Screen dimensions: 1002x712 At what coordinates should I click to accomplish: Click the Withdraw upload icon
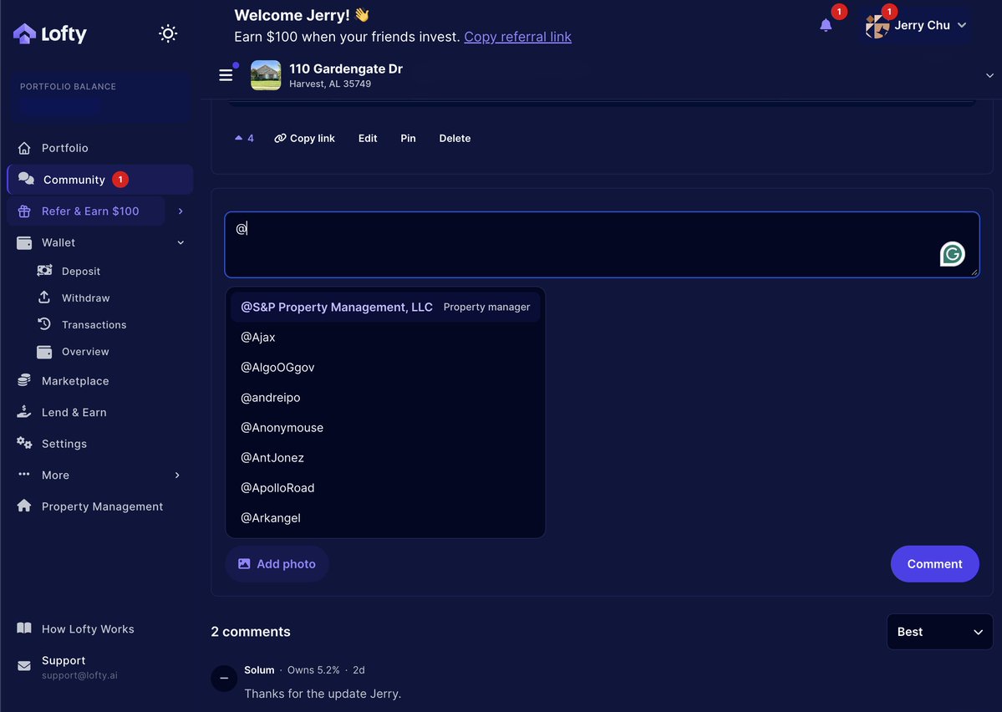(x=44, y=298)
